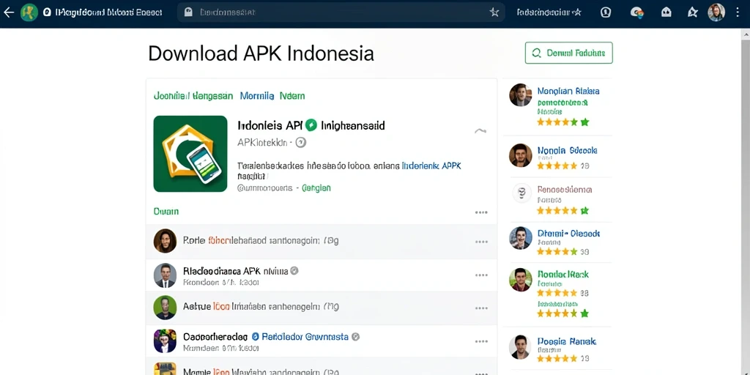Click the avatar of the 'Rorle' row
750x375 pixels.
pos(165,240)
